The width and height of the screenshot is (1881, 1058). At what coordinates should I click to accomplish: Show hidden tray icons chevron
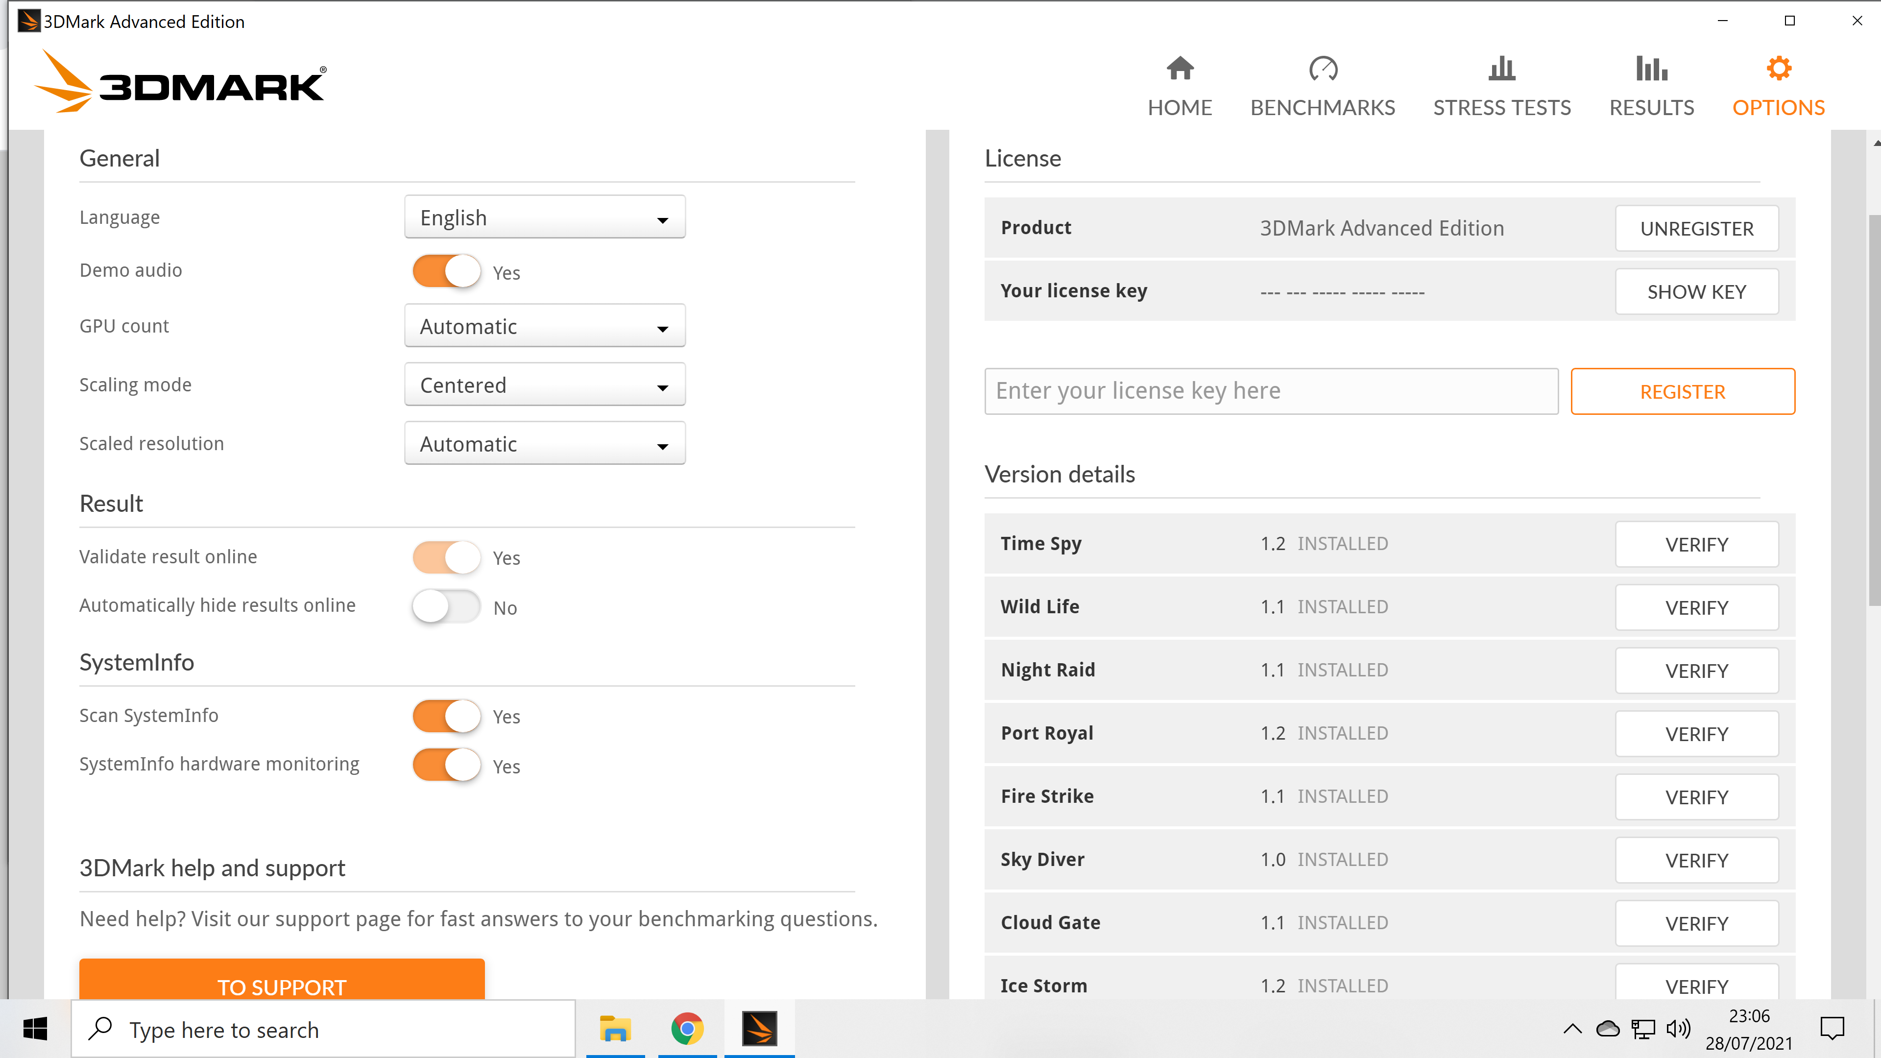[1572, 1030]
